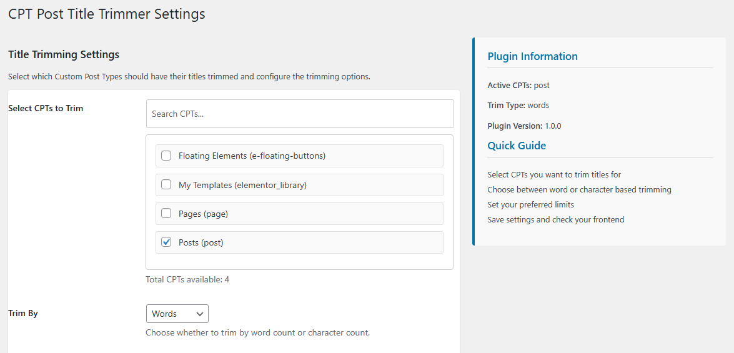
Task: Tick the My Templates checkbox
Action: click(x=166, y=185)
